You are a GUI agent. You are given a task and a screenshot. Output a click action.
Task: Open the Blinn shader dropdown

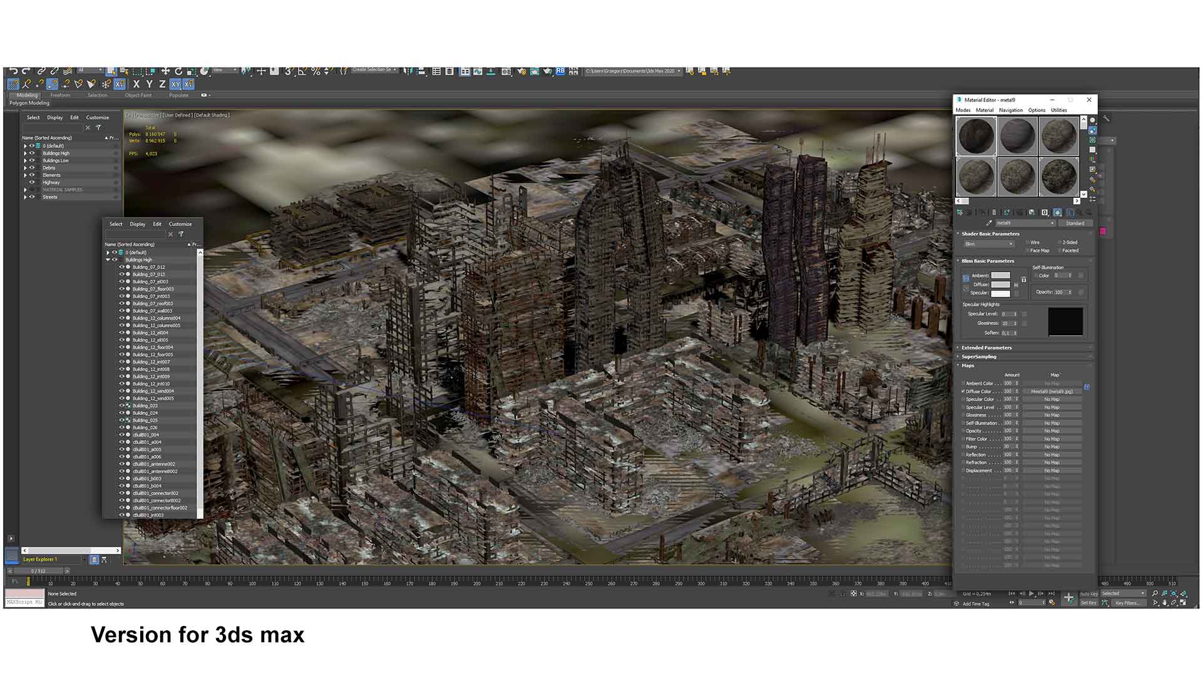click(989, 243)
